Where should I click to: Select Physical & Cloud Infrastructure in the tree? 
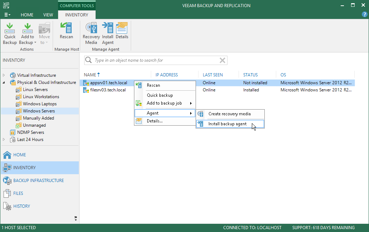point(47,82)
